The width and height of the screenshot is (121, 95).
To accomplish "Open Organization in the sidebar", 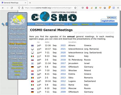I will coord(18,29).
